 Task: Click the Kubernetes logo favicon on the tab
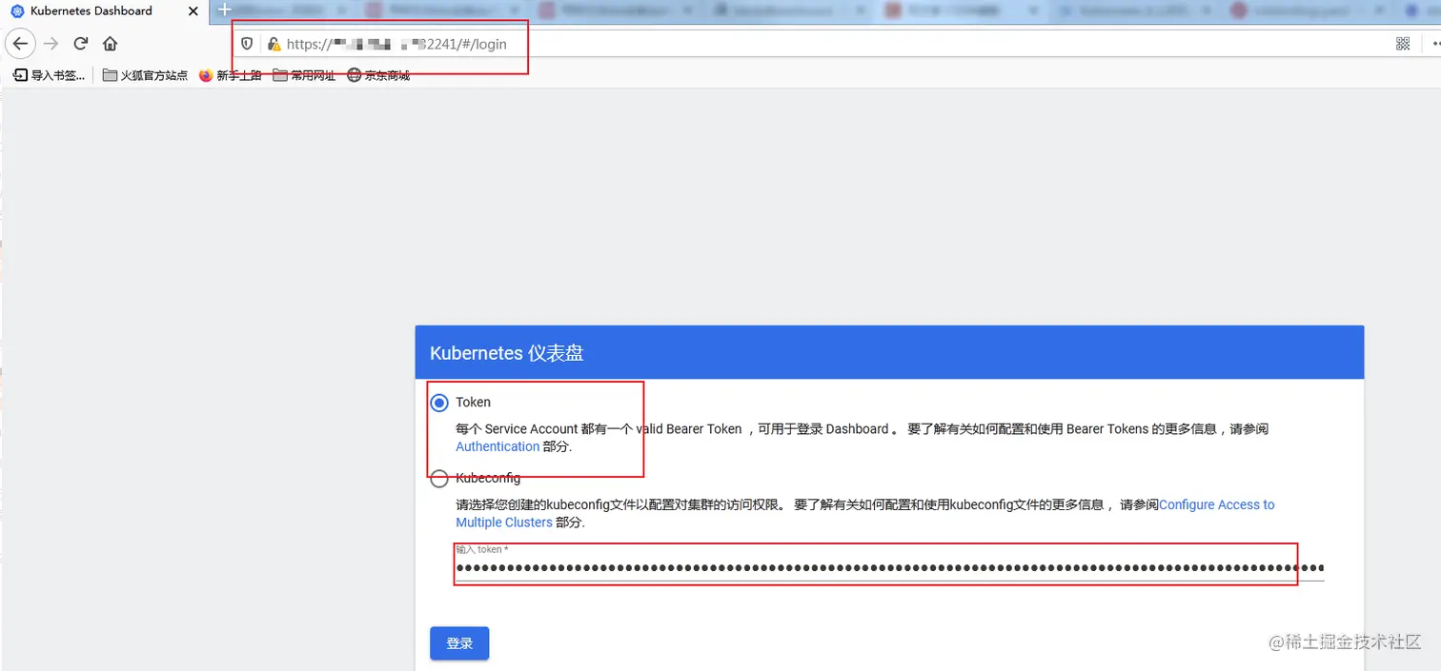[x=17, y=11]
